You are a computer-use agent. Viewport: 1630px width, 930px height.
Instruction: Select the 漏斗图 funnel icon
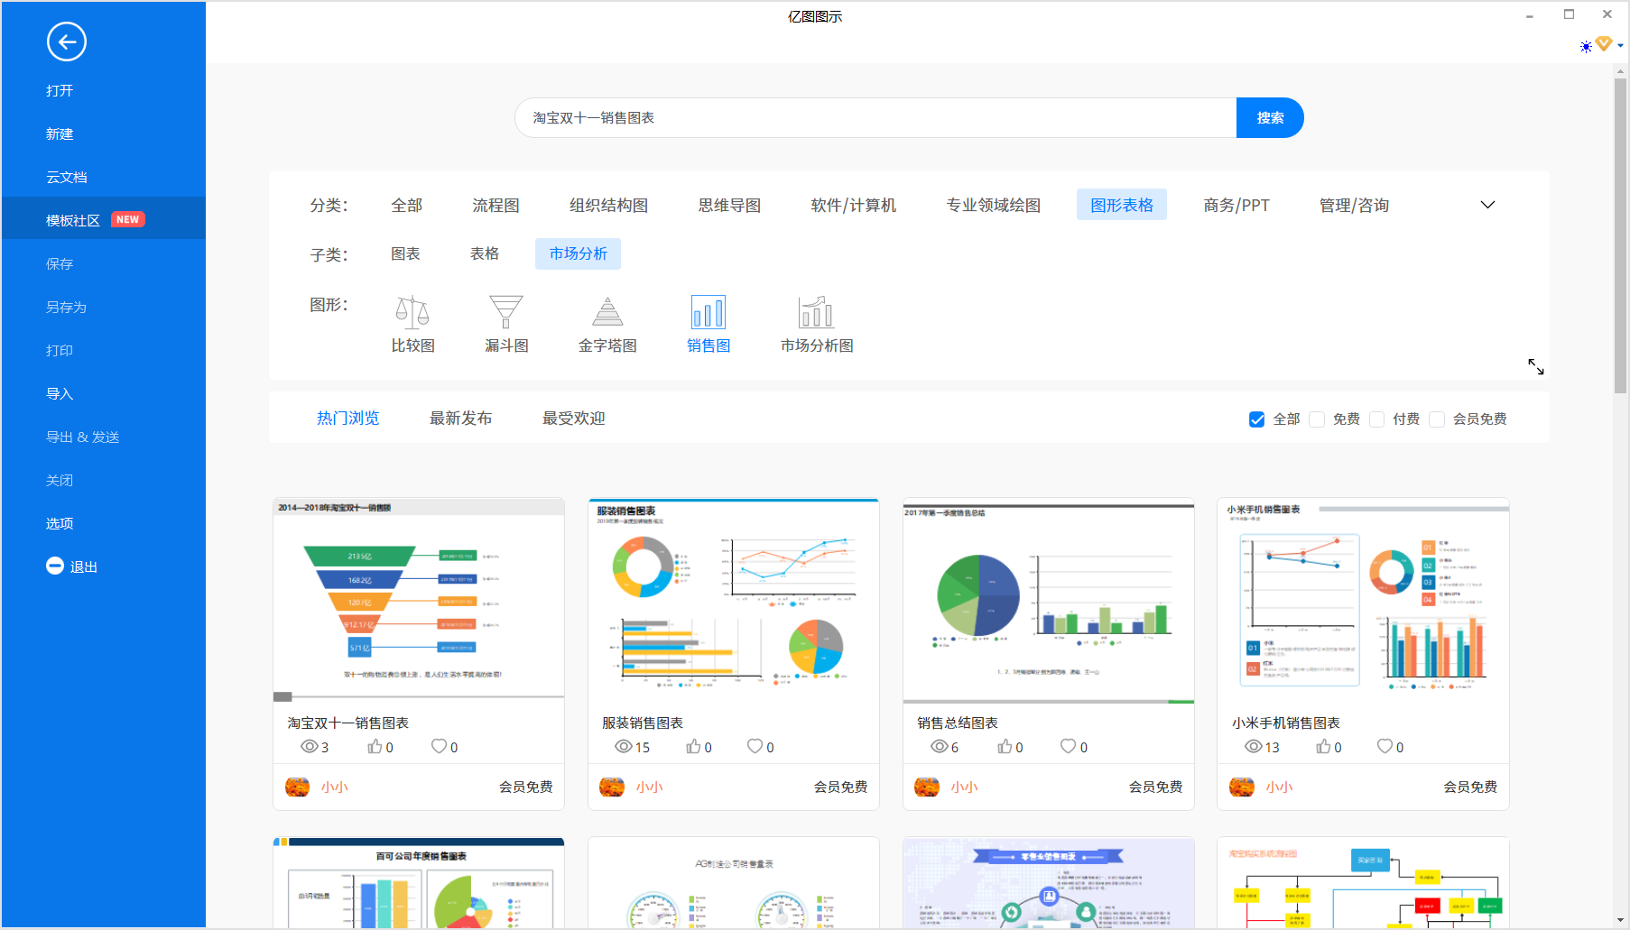click(506, 312)
